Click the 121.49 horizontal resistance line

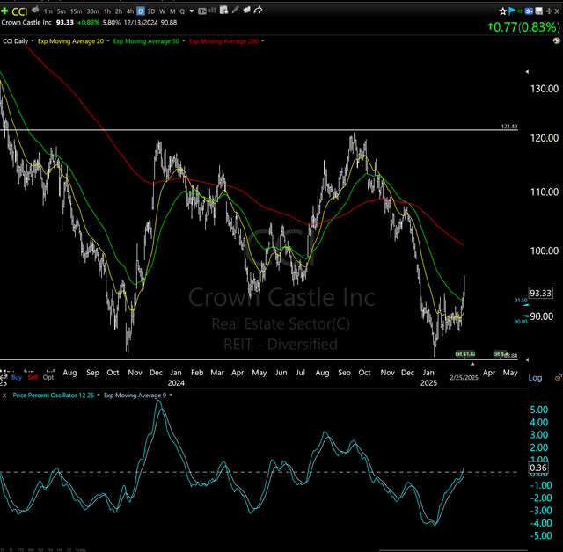pyautogui.click(x=259, y=130)
